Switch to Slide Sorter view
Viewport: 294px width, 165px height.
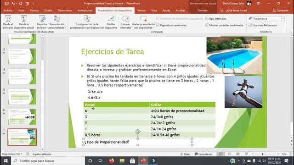point(229,154)
